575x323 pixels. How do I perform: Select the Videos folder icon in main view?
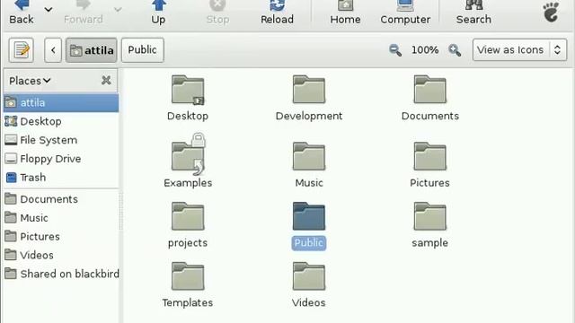tap(309, 276)
